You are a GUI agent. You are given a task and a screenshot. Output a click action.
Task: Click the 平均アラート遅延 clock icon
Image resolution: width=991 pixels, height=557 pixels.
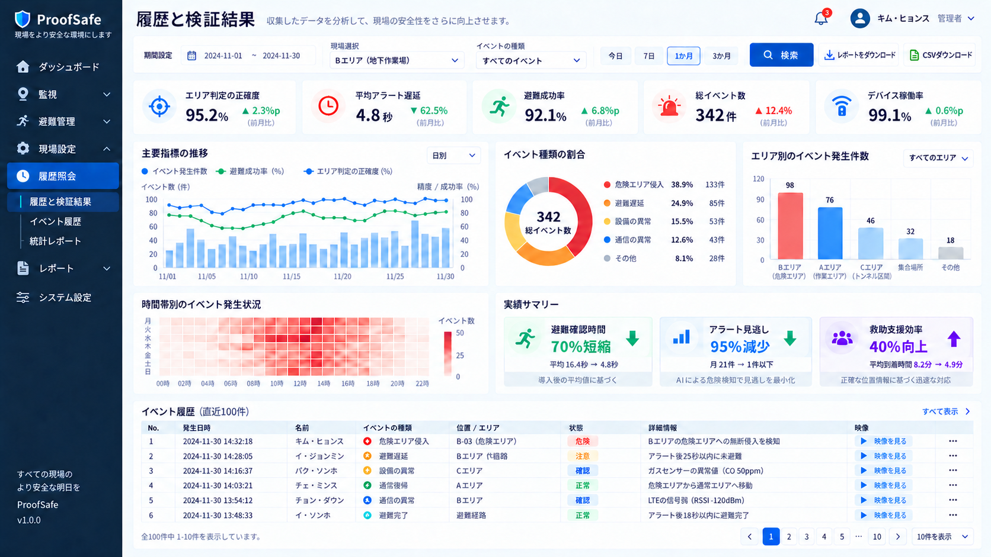tap(328, 107)
